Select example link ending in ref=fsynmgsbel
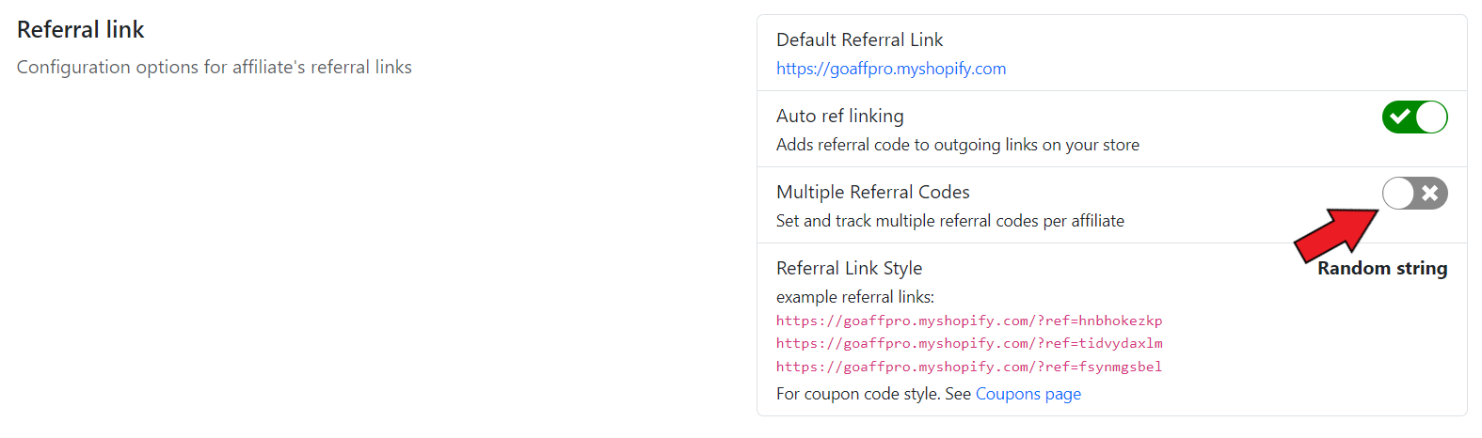Viewport: 1482px width, 438px height. click(x=968, y=367)
